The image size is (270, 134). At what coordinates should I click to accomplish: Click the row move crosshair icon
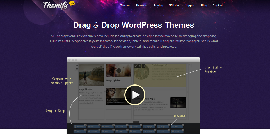point(77,66)
